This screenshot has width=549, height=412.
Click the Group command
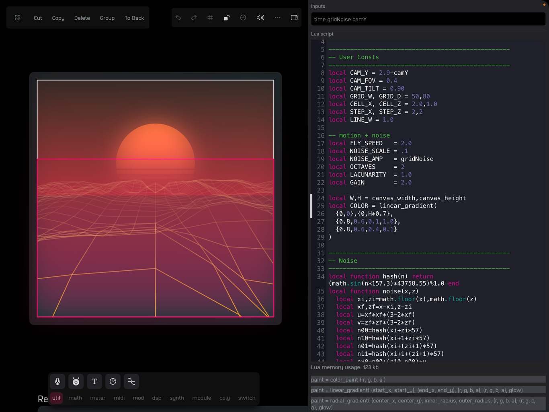coord(107,17)
